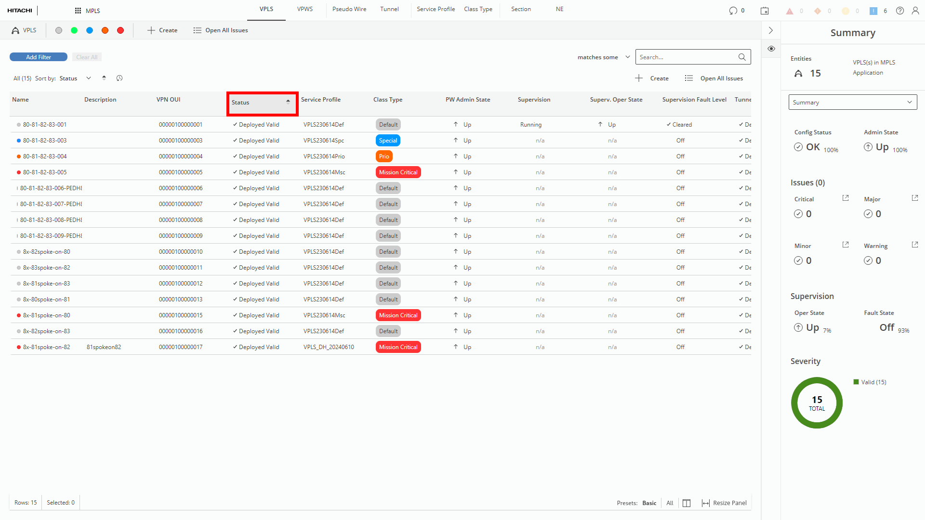Switch to the Pseudo Wire tab

point(349,9)
